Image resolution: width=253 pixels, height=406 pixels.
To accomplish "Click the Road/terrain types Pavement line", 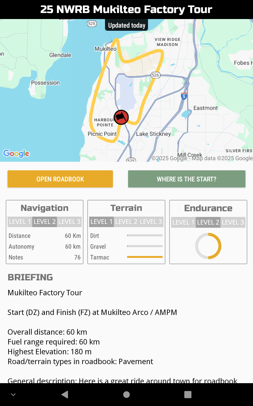I will (x=80, y=362).
